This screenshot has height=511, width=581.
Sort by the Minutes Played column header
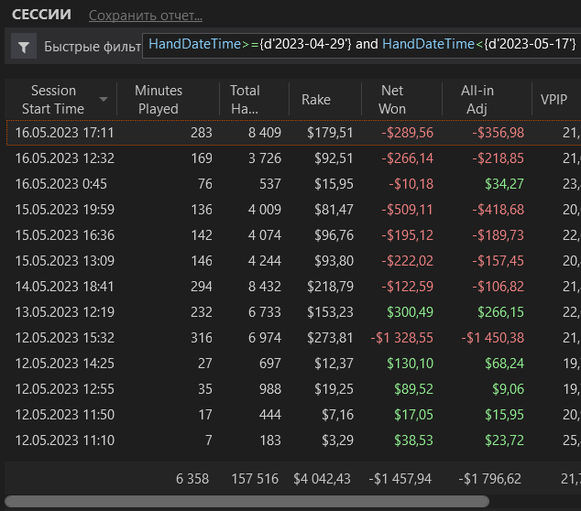159,99
